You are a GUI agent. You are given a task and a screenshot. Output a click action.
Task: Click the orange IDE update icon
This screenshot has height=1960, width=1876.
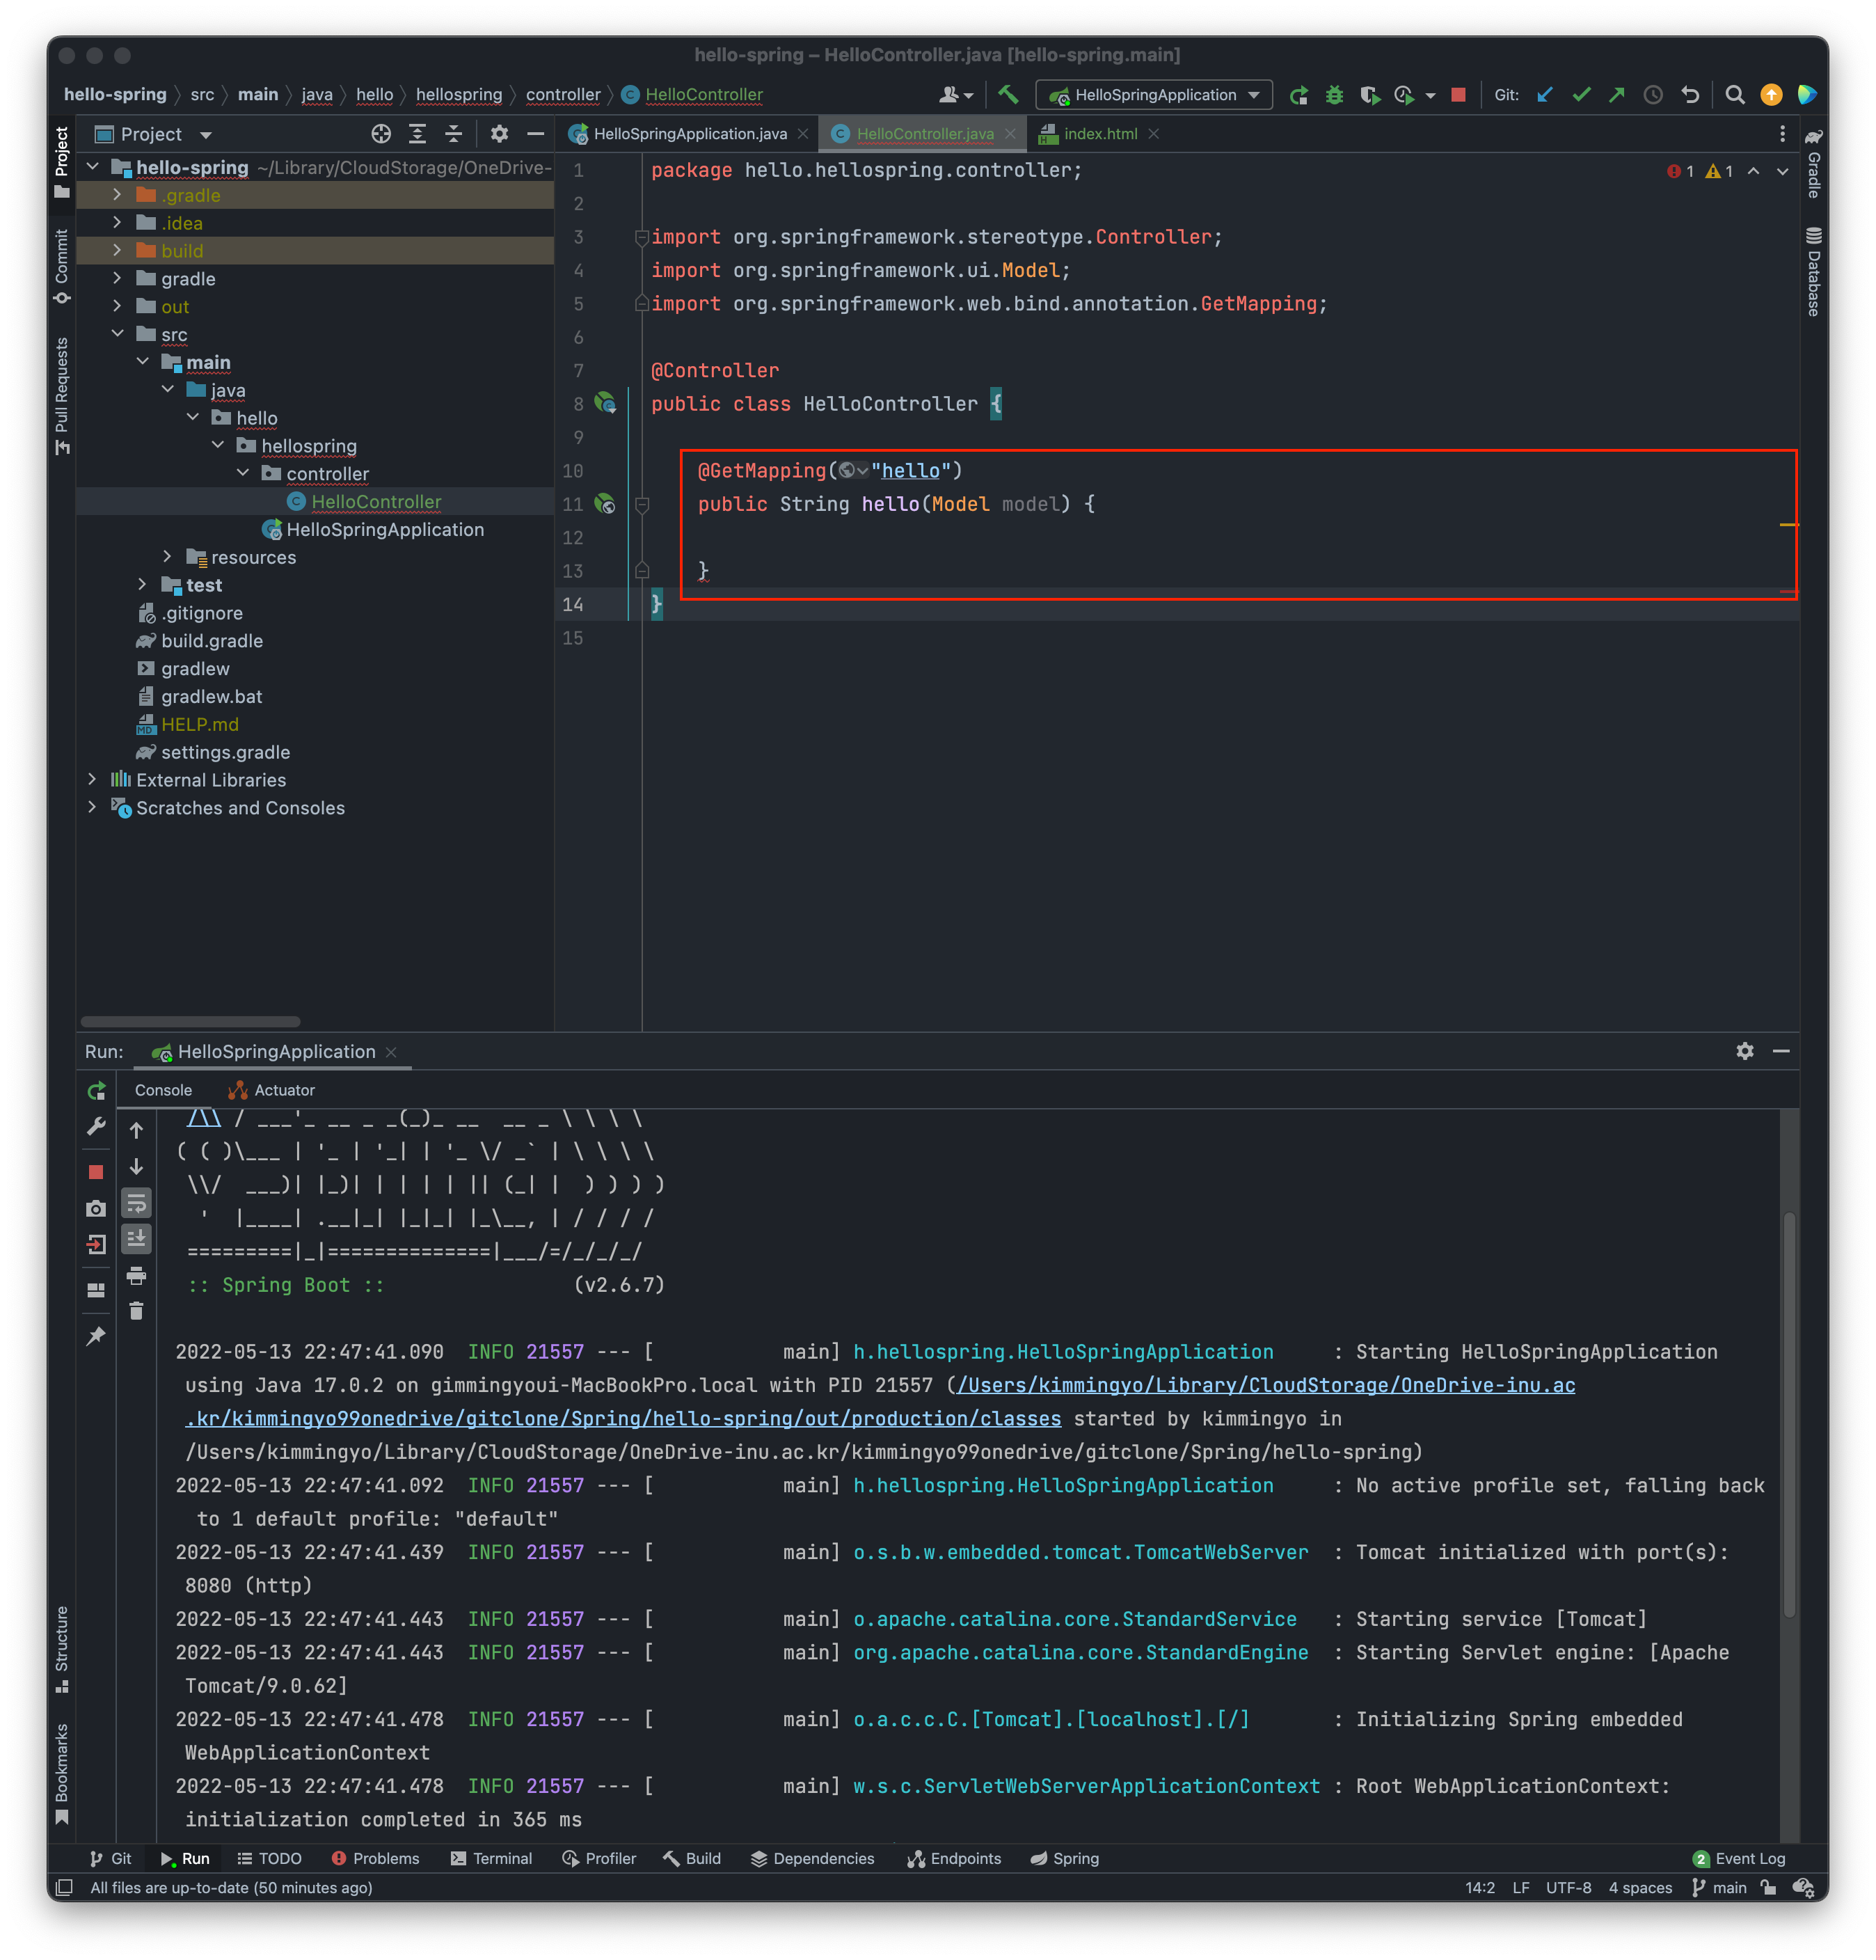[x=1771, y=95]
